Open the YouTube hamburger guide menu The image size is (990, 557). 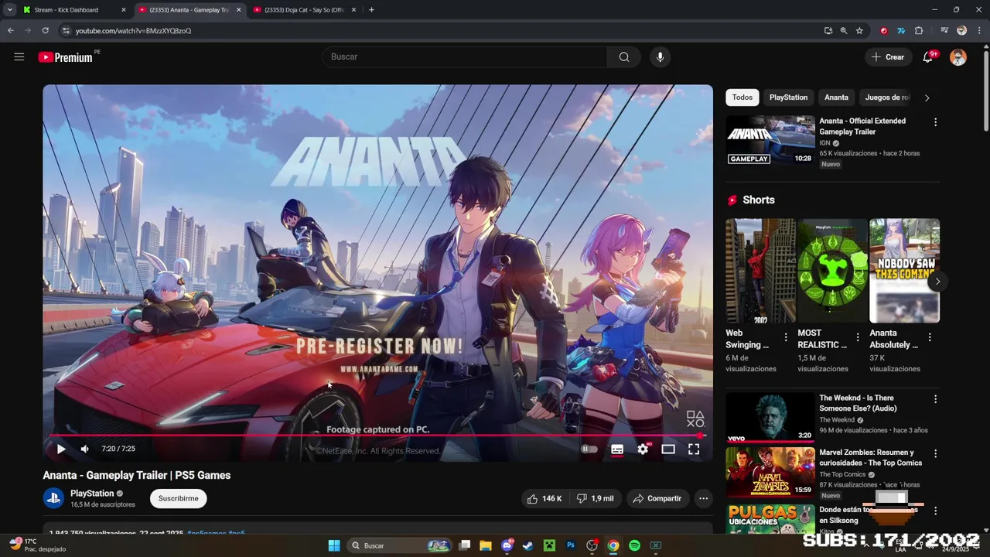coord(19,56)
